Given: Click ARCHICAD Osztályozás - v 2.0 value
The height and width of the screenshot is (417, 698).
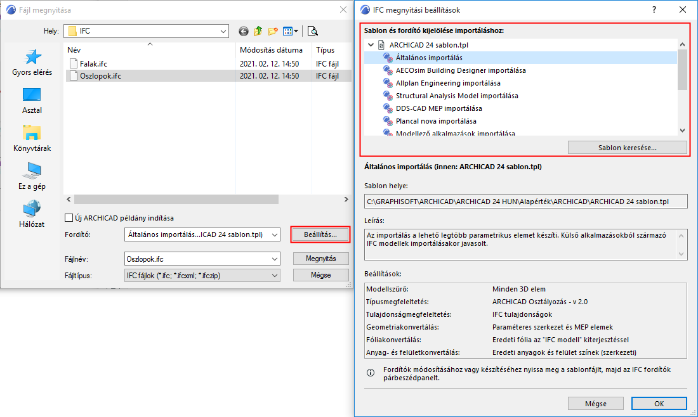Looking at the screenshot, I should (540, 302).
